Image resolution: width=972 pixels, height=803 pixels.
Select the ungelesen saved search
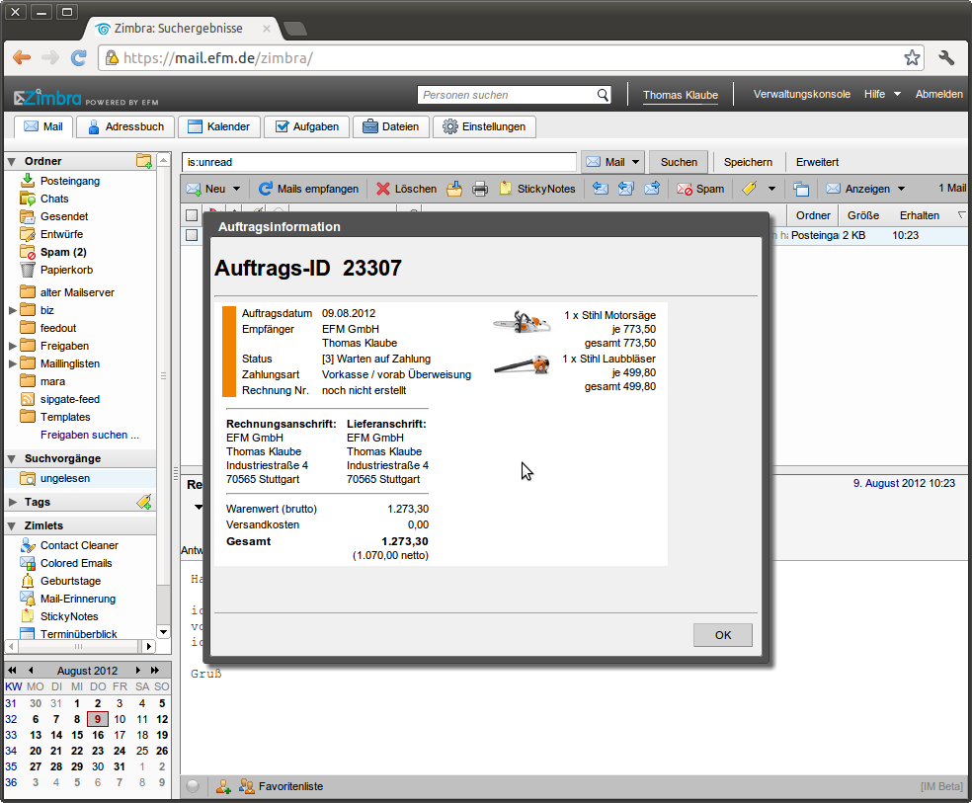(80, 478)
